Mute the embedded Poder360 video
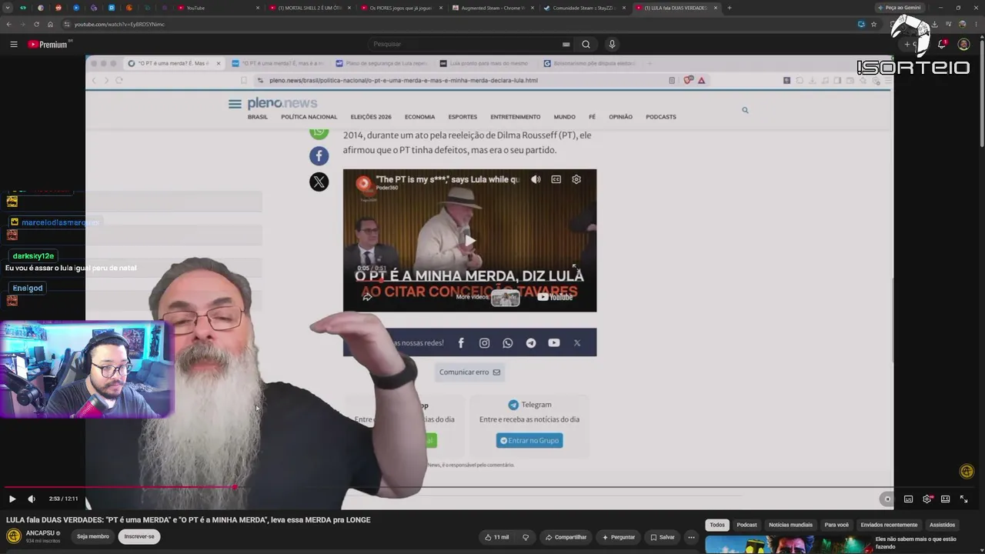The width and height of the screenshot is (985, 554). coord(536,179)
